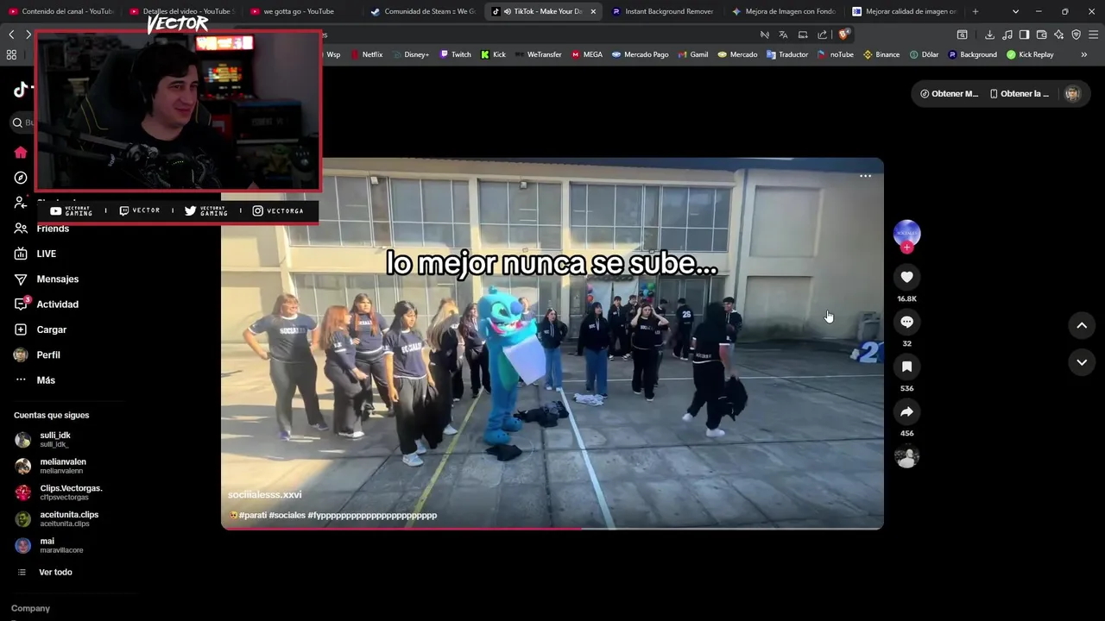Click the #sociales hashtag in caption
1105x621 pixels.
[287, 516]
